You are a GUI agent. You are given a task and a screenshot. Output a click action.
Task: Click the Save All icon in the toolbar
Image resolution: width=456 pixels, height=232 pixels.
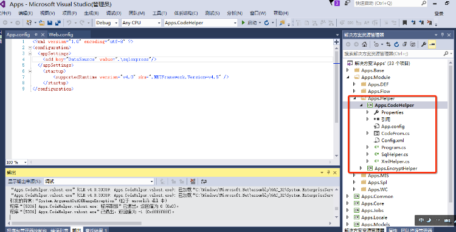[x=58, y=22]
